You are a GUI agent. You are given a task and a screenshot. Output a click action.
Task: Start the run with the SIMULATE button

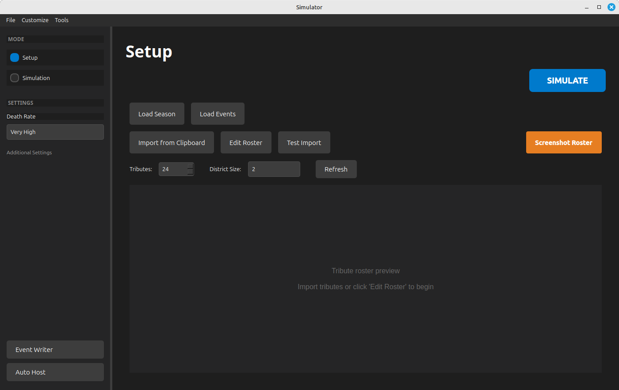point(567,80)
